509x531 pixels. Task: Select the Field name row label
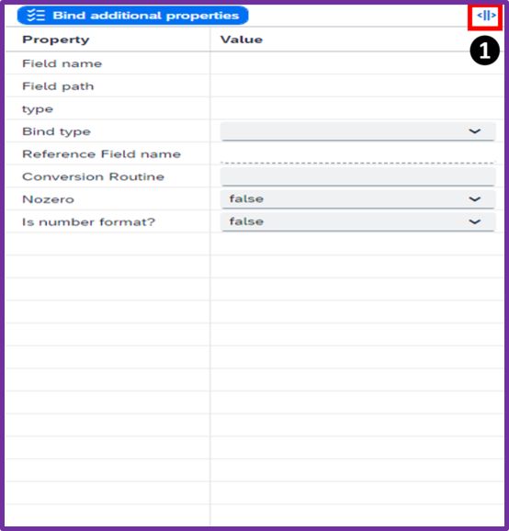(x=62, y=63)
